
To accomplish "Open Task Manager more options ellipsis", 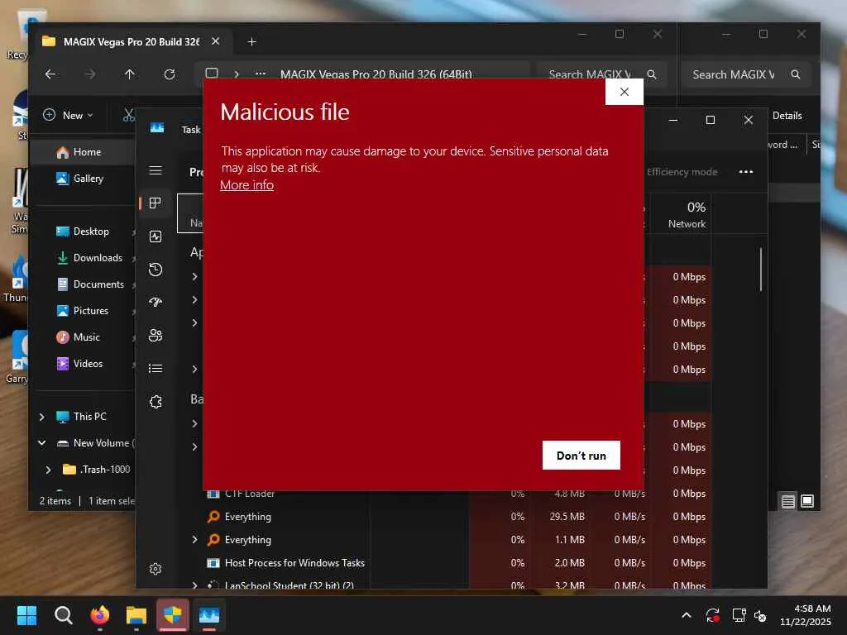I will pyautogui.click(x=746, y=172).
